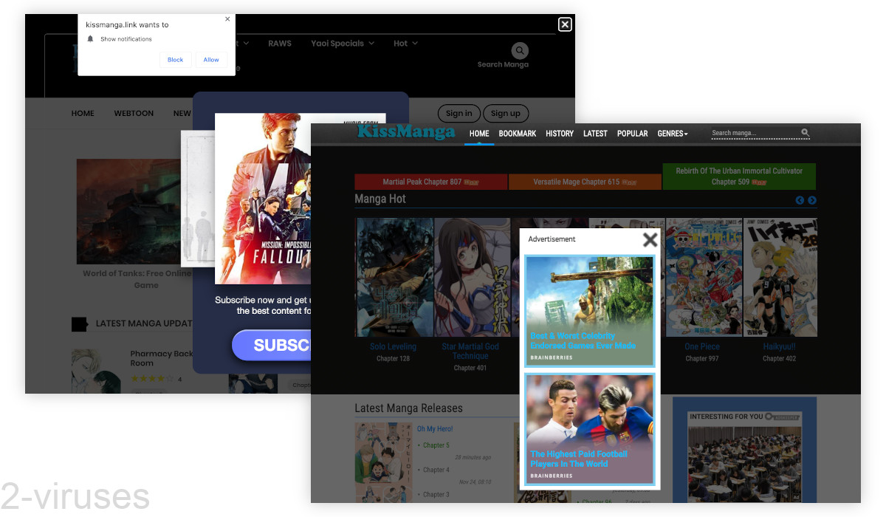Click the One Piece title link
Screen dimensions: 886x517
[702, 346]
